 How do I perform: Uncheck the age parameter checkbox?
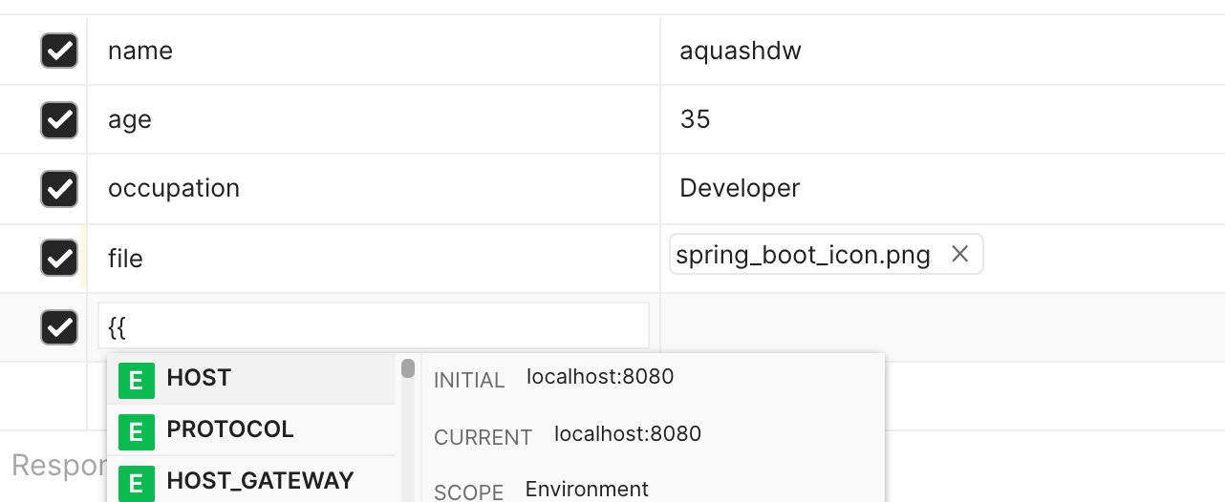[x=59, y=120]
